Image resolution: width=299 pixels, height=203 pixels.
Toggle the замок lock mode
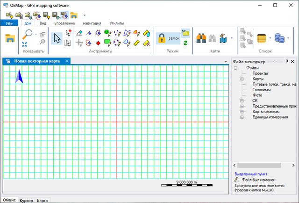pos(168,38)
